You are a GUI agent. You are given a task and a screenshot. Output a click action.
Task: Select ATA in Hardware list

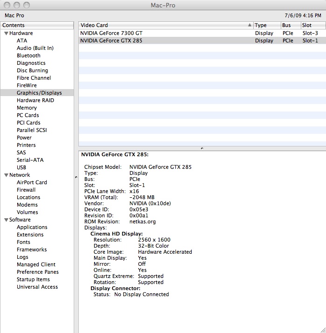coord(22,41)
